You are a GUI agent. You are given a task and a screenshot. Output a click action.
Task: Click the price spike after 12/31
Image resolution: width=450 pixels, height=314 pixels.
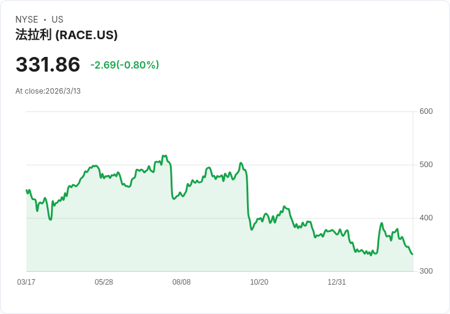(x=382, y=223)
